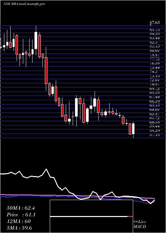Click the Price : 61.1 reading
The width and height of the screenshot is (166, 233).
[x=21, y=215]
